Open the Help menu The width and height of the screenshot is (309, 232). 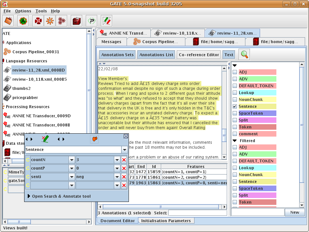(x=55, y=11)
